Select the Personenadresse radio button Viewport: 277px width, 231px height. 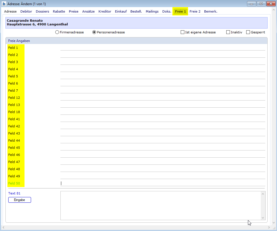(94, 32)
